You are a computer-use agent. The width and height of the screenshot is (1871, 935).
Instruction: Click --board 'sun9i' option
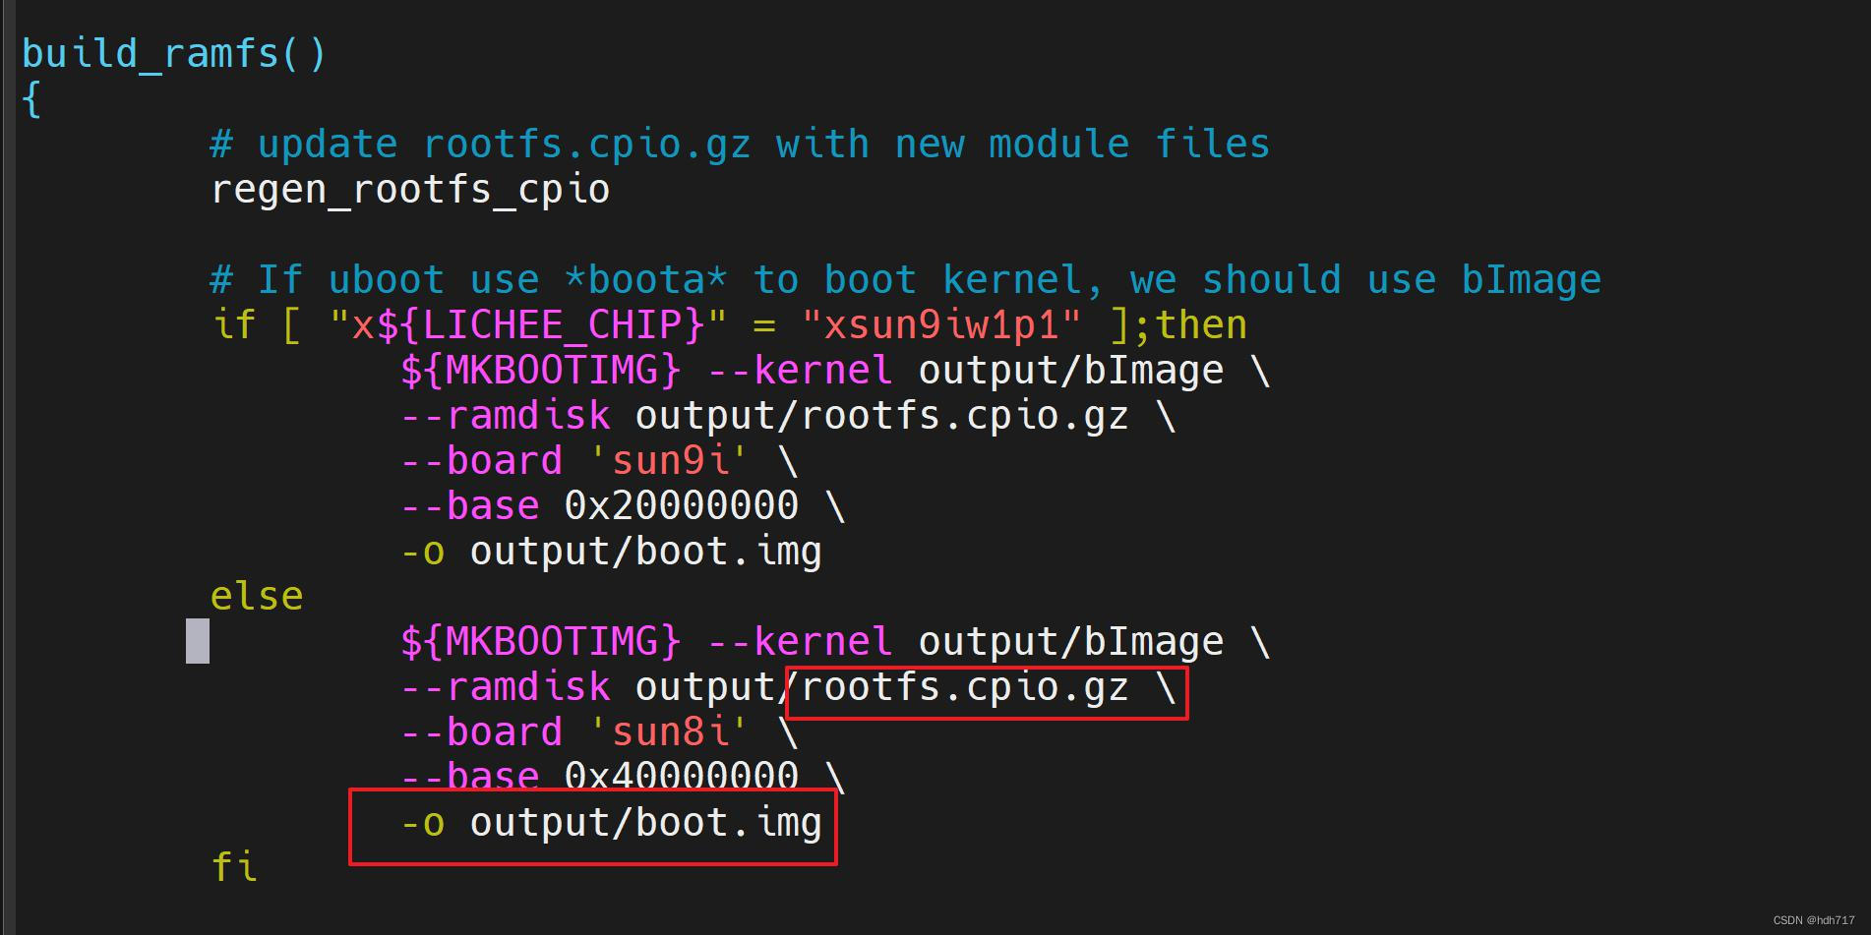(x=574, y=460)
